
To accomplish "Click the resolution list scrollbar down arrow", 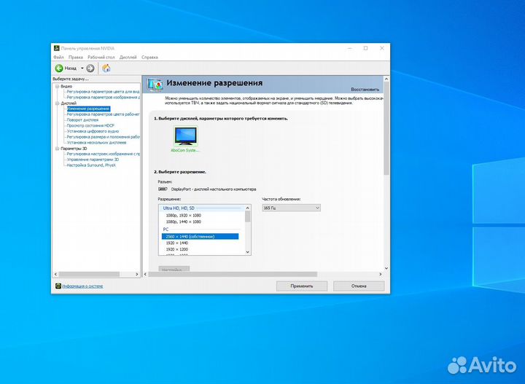I will [x=247, y=252].
